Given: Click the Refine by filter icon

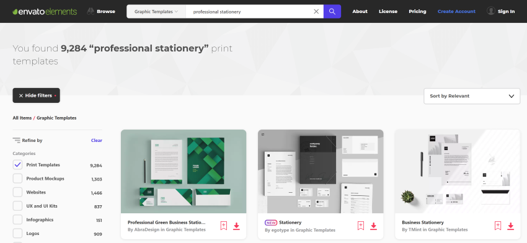Looking at the screenshot, I should click(x=16, y=140).
